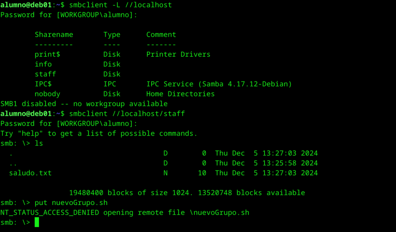Image resolution: width=396 pixels, height=232 pixels.
Task: Click the "ls" command at smb prompt
Action: [39, 143]
